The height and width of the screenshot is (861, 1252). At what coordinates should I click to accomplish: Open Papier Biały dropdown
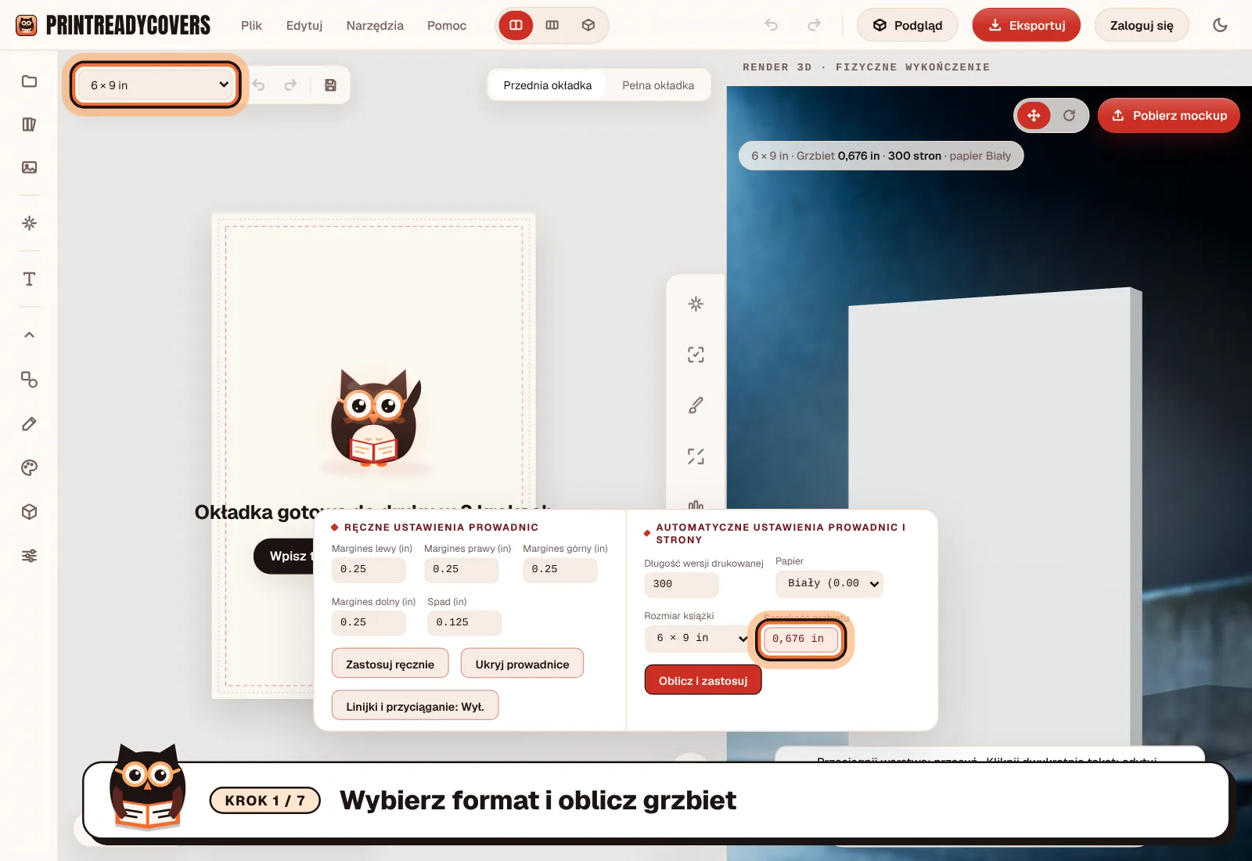click(829, 584)
